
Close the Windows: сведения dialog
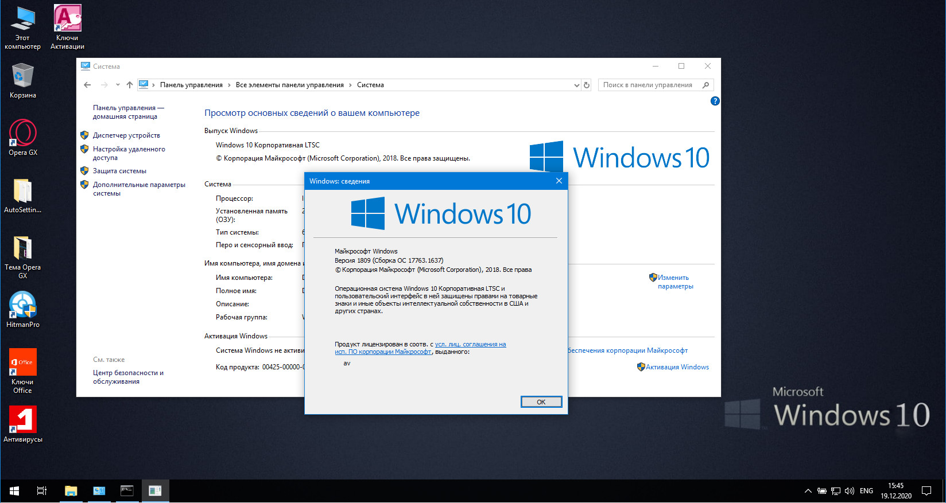[x=559, y=181]
